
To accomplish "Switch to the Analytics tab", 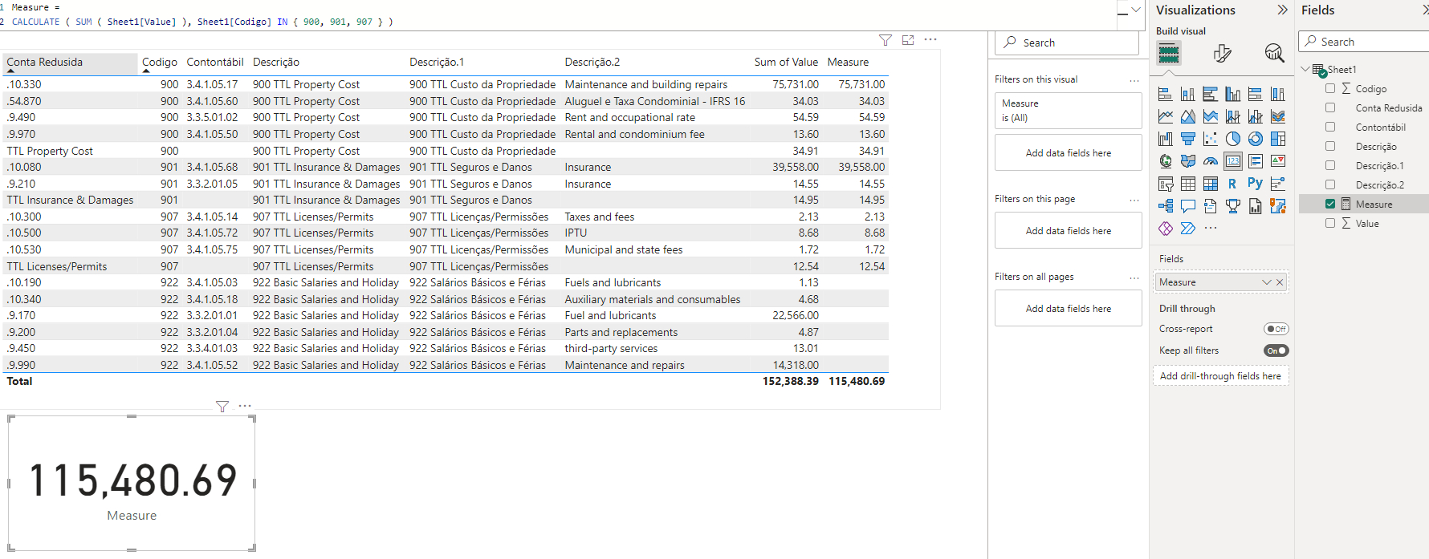I will point(1274,54).
